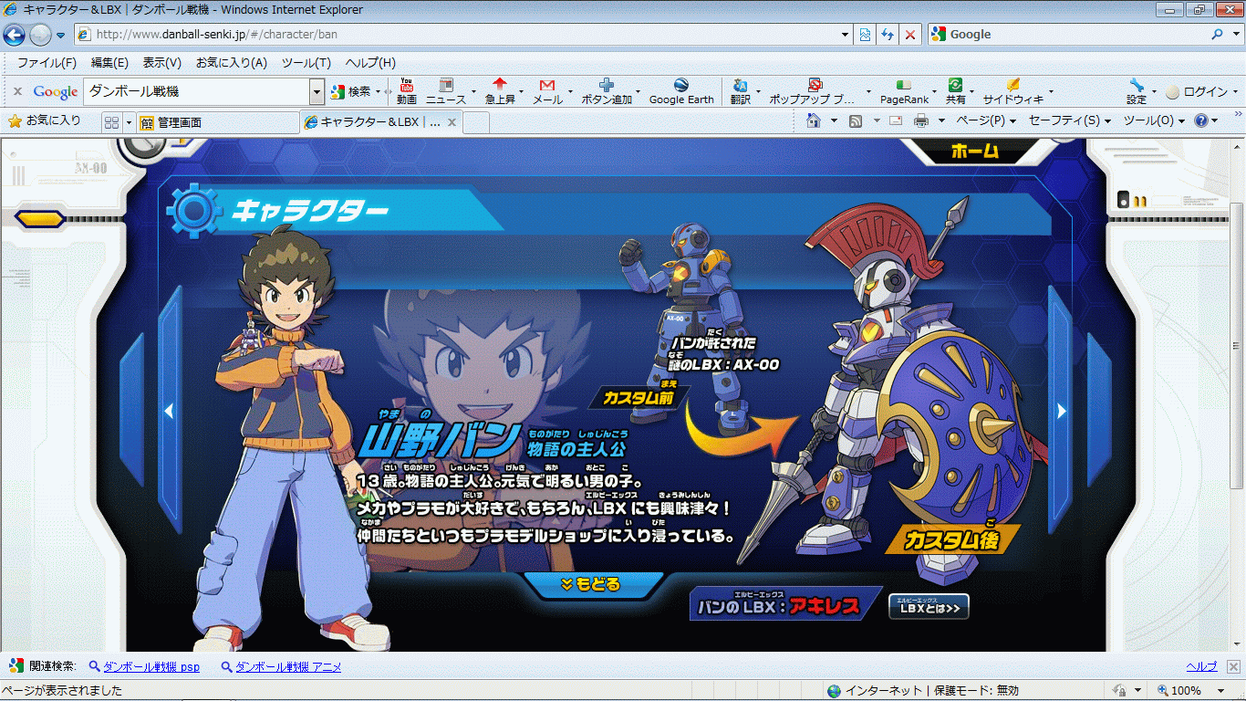
Task: Open the お気に入り(A) menu
Action: (231, 63)
